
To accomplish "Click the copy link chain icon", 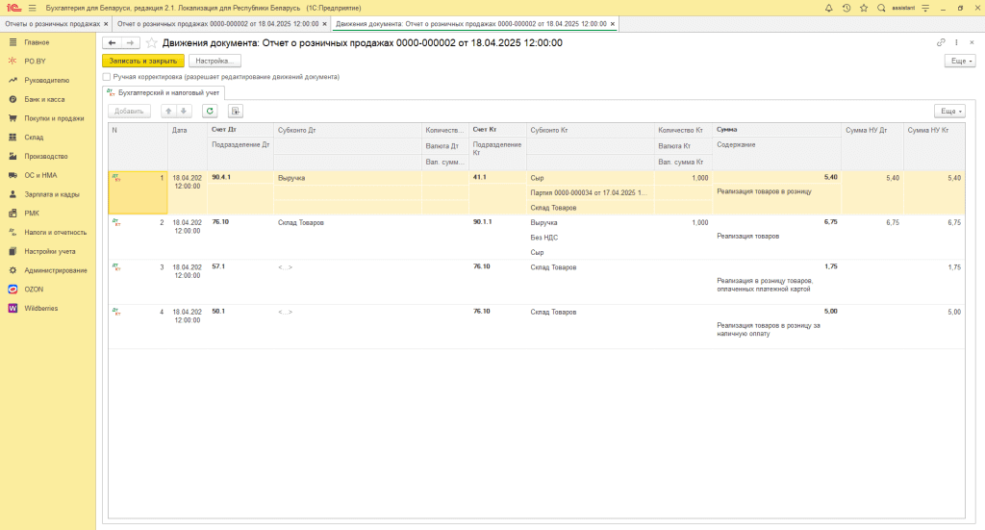I will click(x=941, y=43).
